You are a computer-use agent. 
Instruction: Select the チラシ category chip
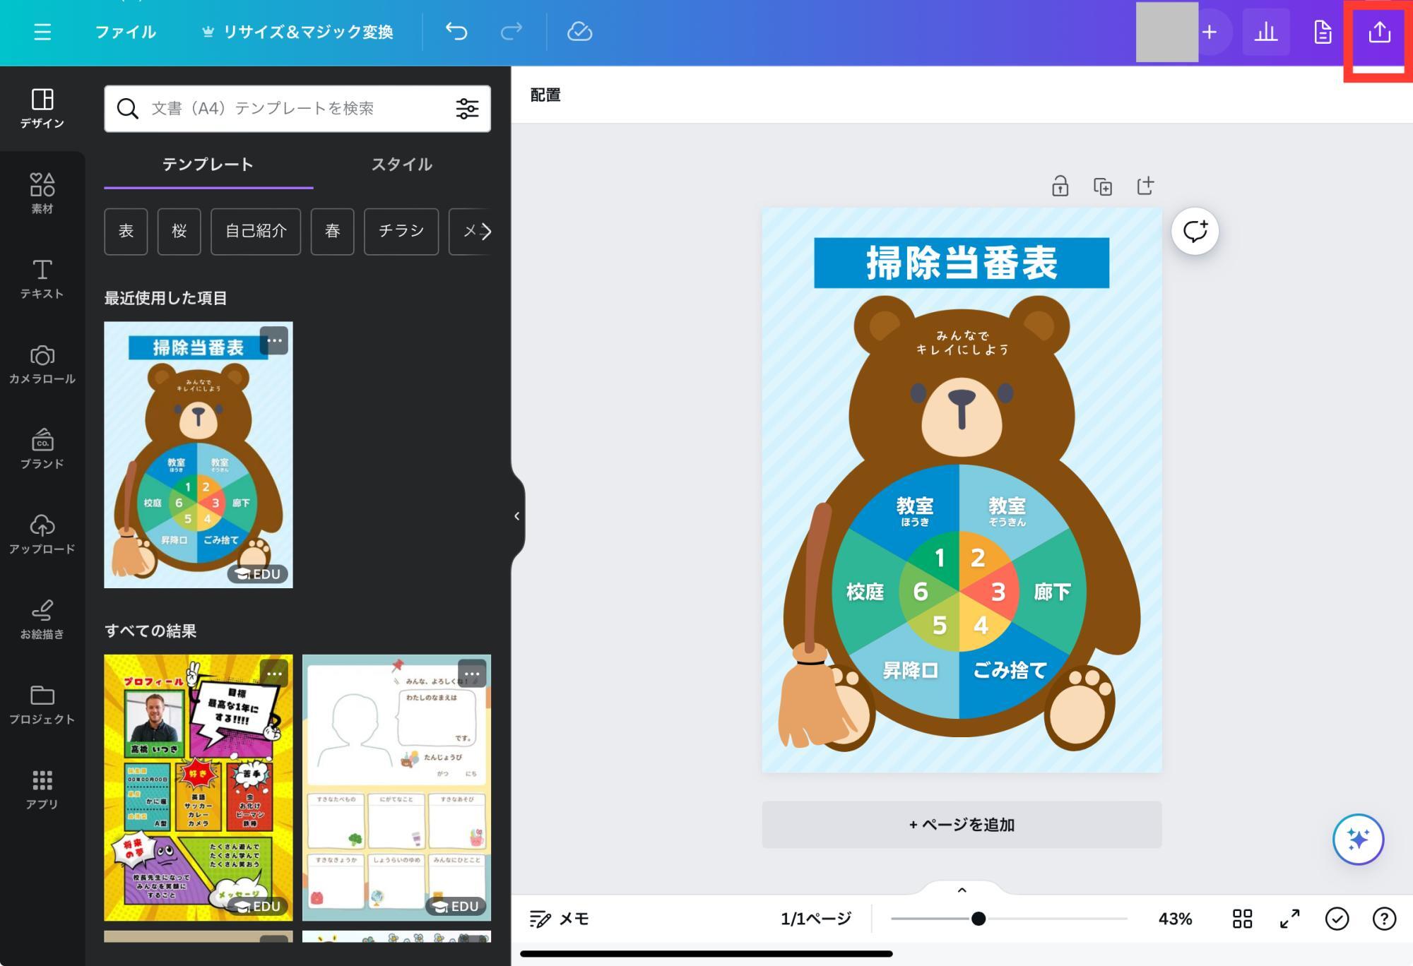pyautogui.click(x=401, y=231)
